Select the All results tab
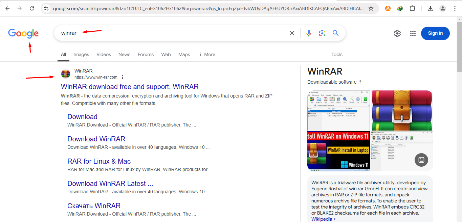This screenshot has width=462, height=222. click(x=63, y=54)
